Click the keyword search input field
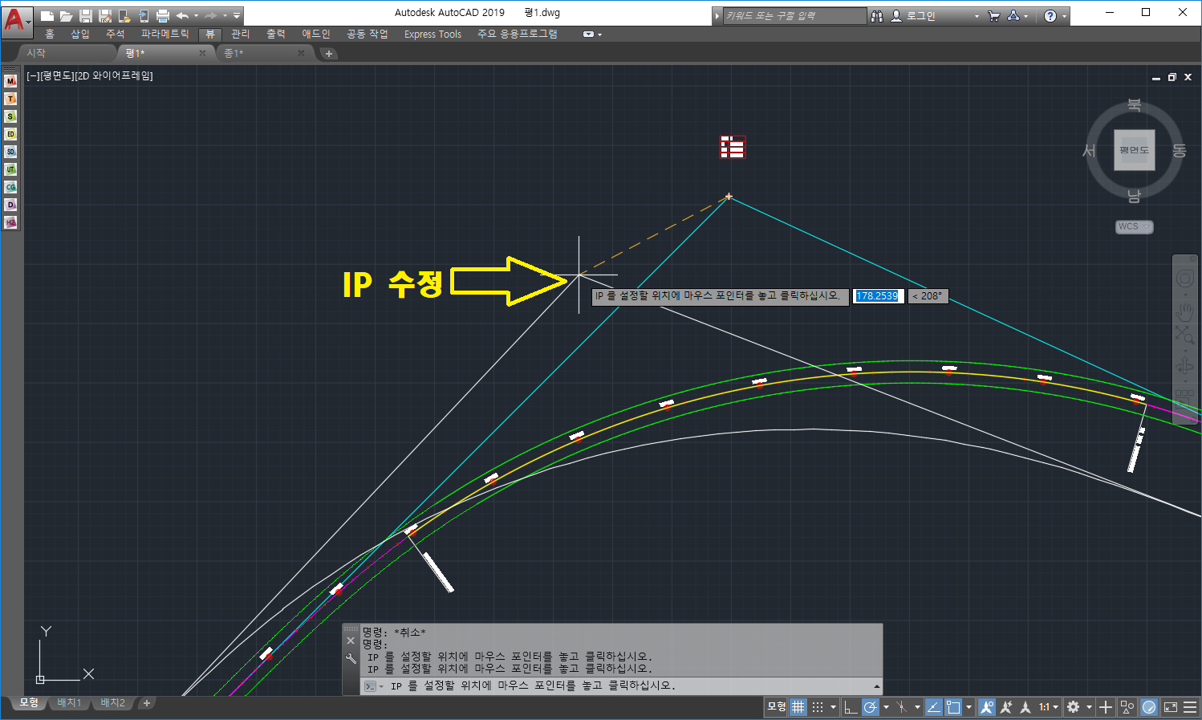The height and width of the screenshot is (720, 1202). pos(793,15)
